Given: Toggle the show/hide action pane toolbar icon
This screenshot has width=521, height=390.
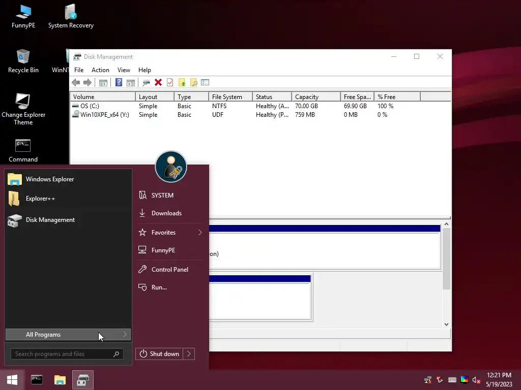Looking at the screenshot, I should [131, 83].
